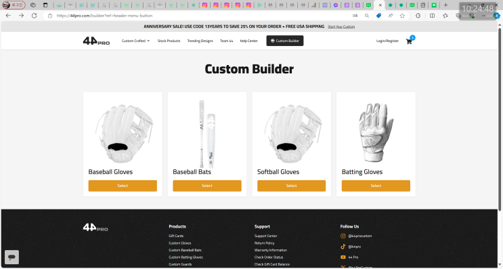Open the browser extensions menu
Screen dimensions: 503x269
click(418, 16)
